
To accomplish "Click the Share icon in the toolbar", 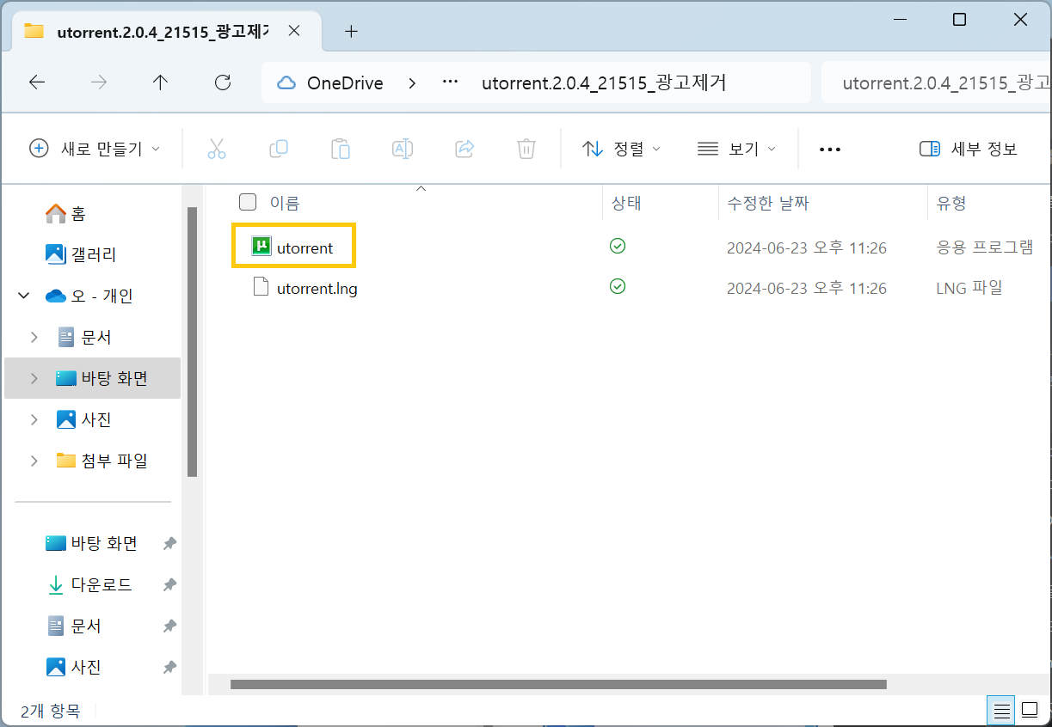I will pos(464,149).
